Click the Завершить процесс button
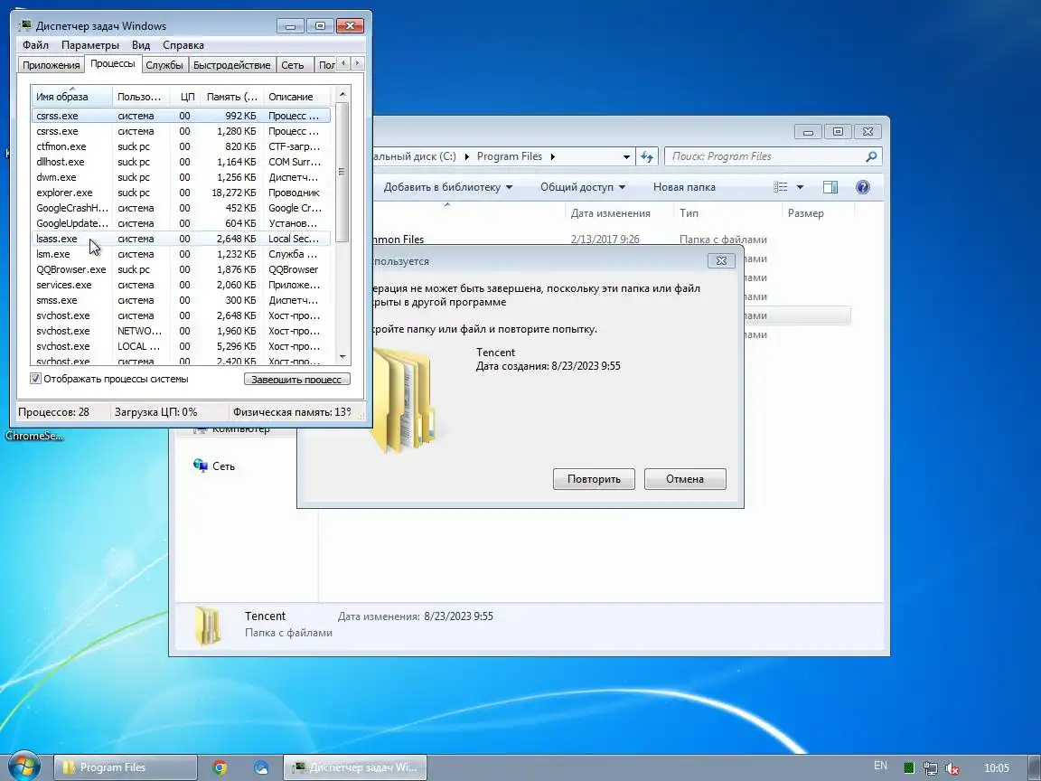1041x781 pixels. pos(296,380)
